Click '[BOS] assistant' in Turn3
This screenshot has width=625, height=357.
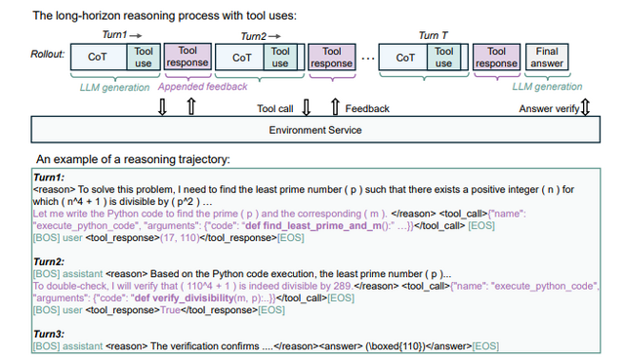coord(67,346)
